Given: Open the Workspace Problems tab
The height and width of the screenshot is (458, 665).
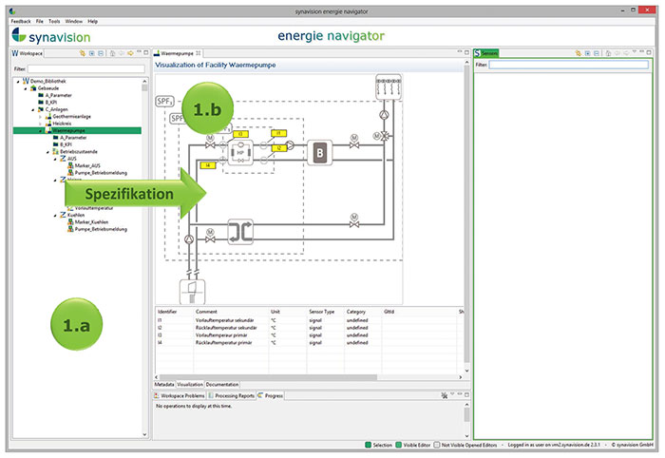Looking at the screenshot, I should point(179,395).
